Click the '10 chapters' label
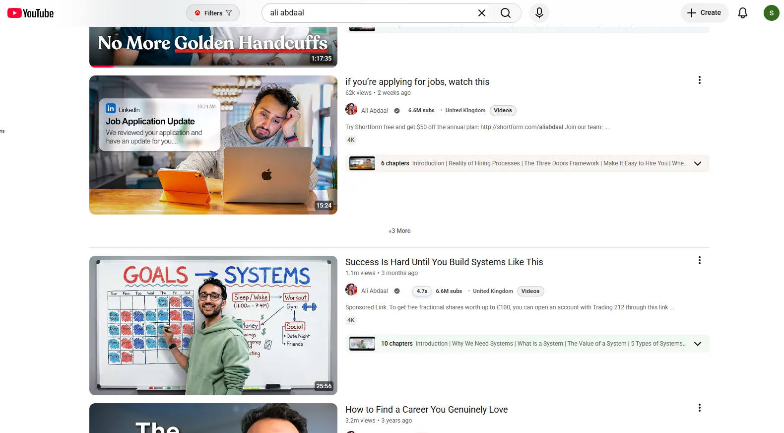The height and width of the screenshot is (433, 784). [397, 344]
